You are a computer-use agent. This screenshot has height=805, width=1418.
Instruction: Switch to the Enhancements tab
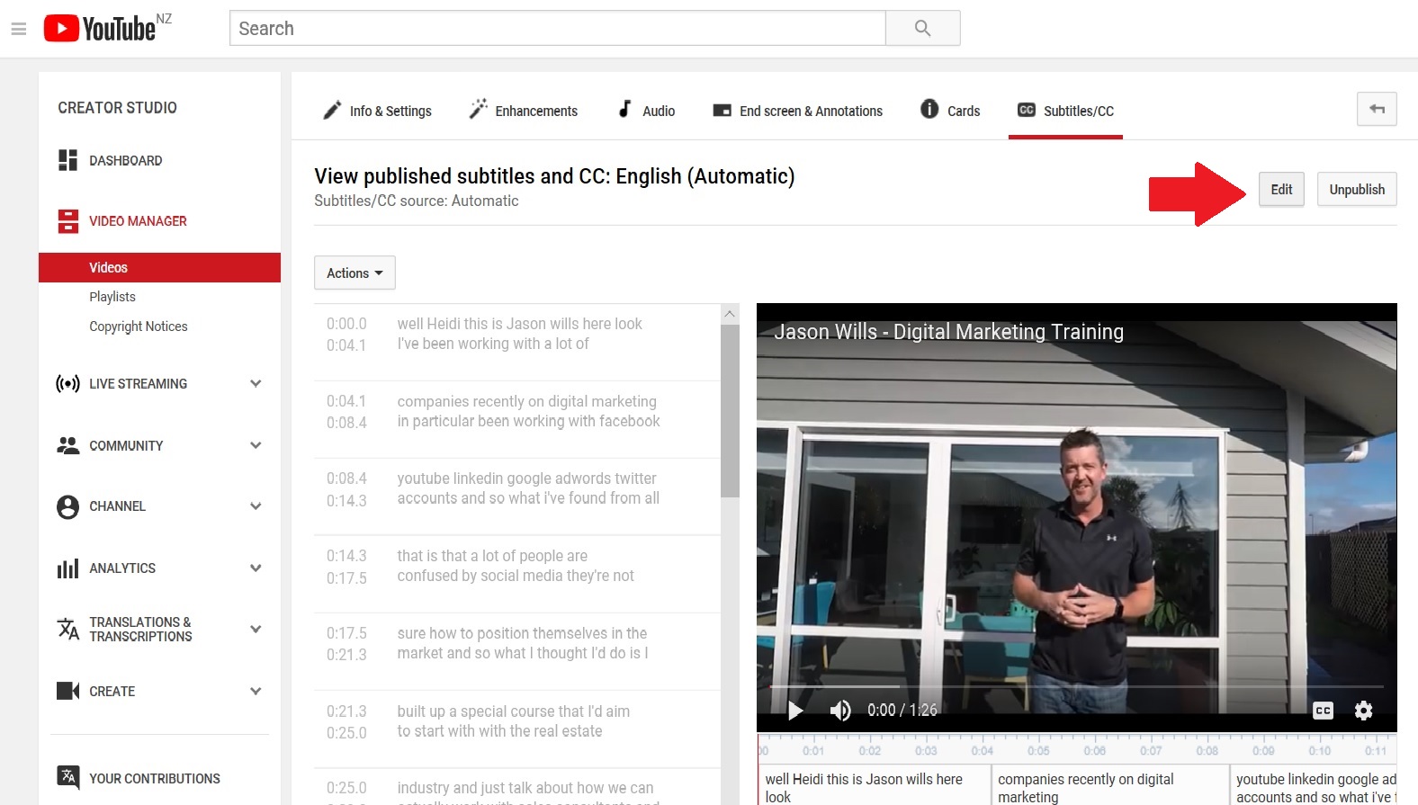(x=524, y=111)
